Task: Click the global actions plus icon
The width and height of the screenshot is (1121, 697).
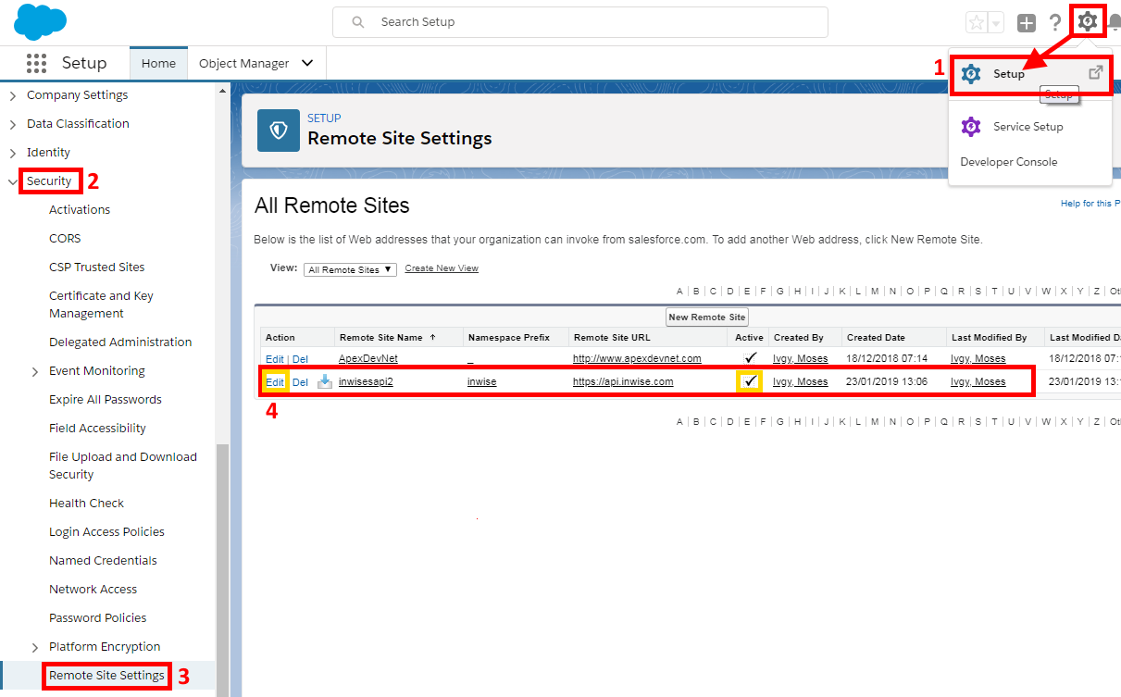Action: pos(1026,23)
